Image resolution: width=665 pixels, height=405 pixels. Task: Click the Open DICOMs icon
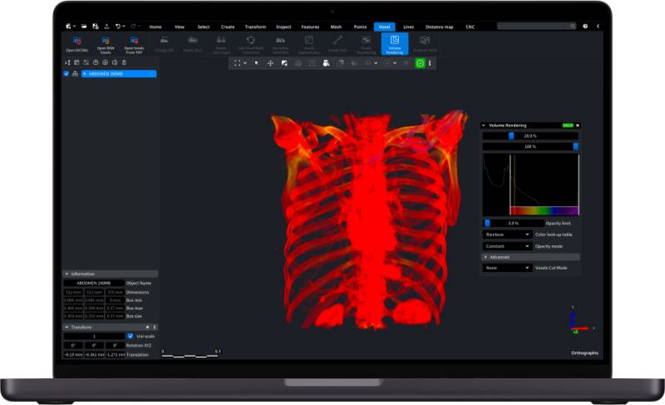[76, 41]
